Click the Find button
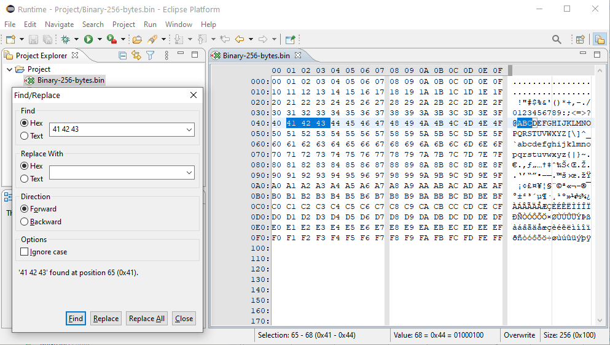This screenshot has height=345, width=610. tap(76, 319)
